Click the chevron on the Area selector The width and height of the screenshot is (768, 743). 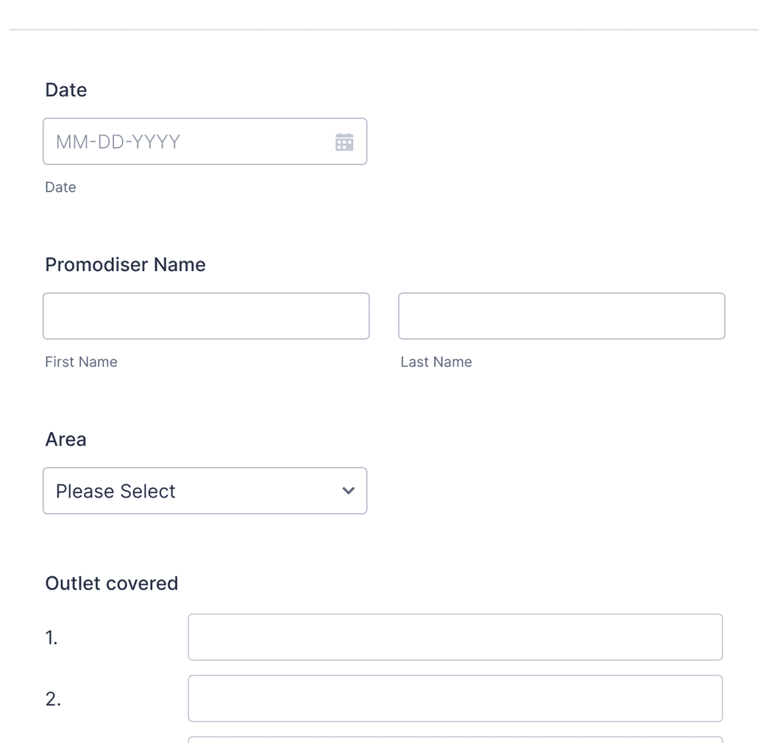tap(348, 490)
